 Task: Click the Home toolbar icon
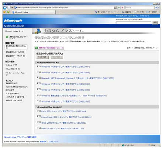96,12
